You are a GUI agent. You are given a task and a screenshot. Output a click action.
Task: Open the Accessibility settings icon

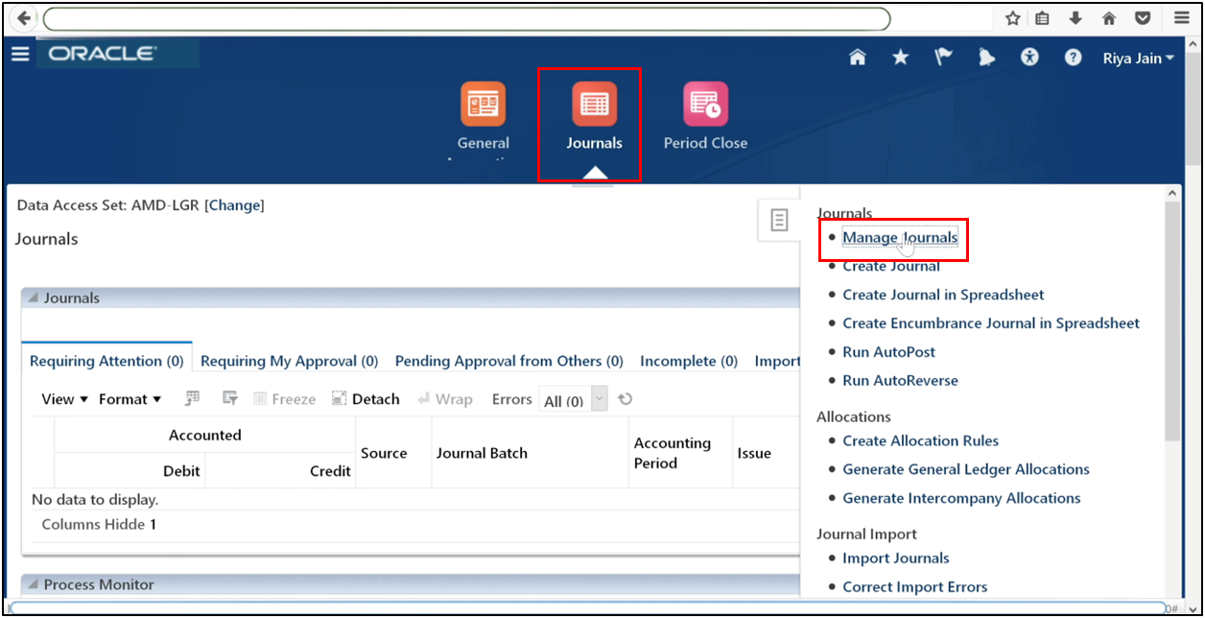pos(1029,57)
